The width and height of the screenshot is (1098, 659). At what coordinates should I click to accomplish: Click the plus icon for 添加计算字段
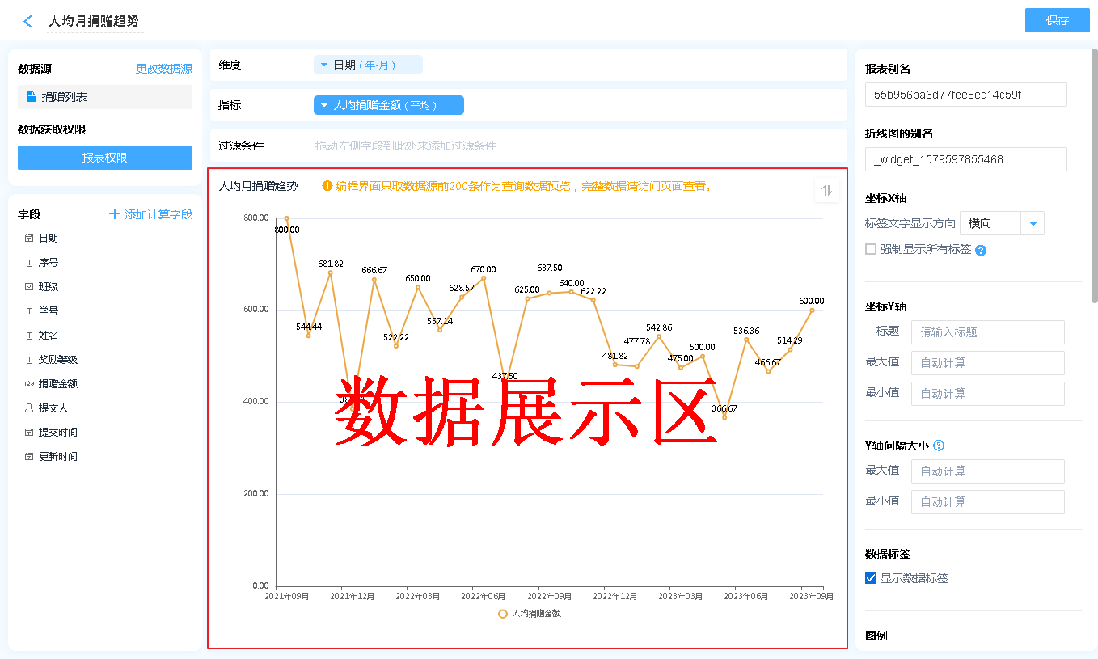[115, 214]
